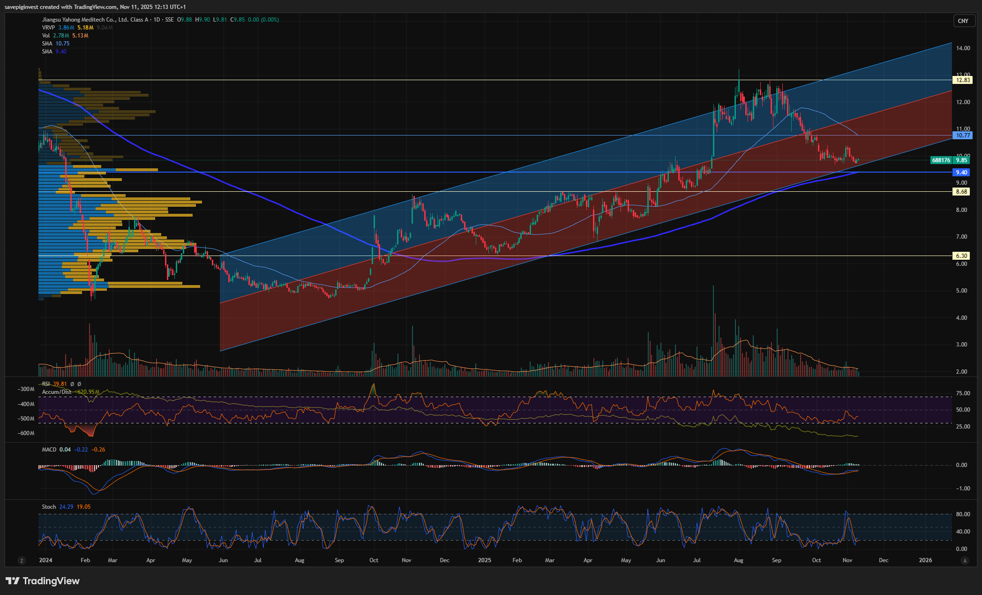Click the TradingView wordmark link
This screenshot has width=982, height=595.
(51, 581)
